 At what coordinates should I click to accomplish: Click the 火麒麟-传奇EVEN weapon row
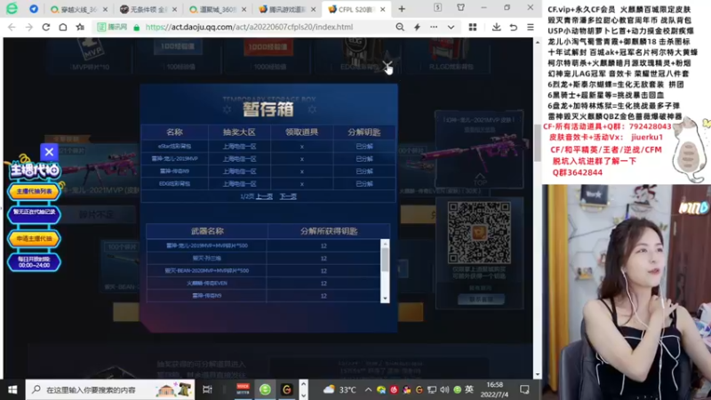(263, 283)
